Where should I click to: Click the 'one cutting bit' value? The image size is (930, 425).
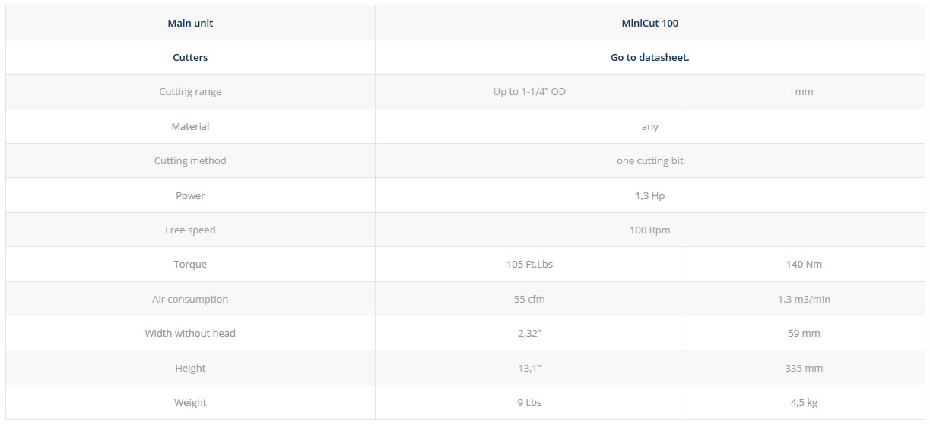point(650,160)
